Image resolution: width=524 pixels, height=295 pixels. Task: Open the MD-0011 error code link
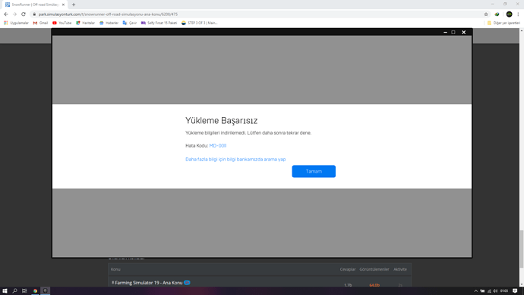(218, 145)
